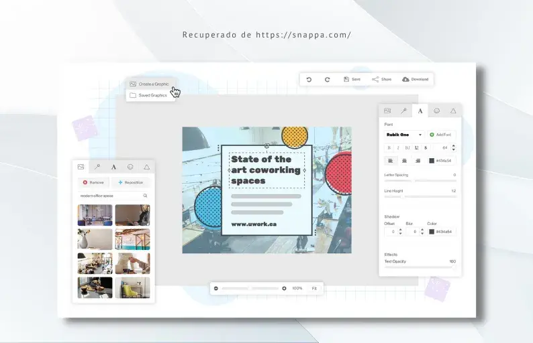Image resolution: width=533 pixels, height=343 pixels.
Task: Select the yellow chair photo thumbnail
Action: [x=132, y=287]
